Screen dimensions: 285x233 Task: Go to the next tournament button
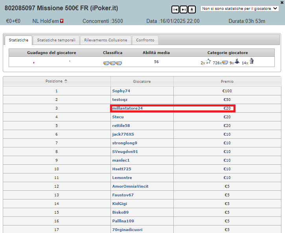point(184,9)
